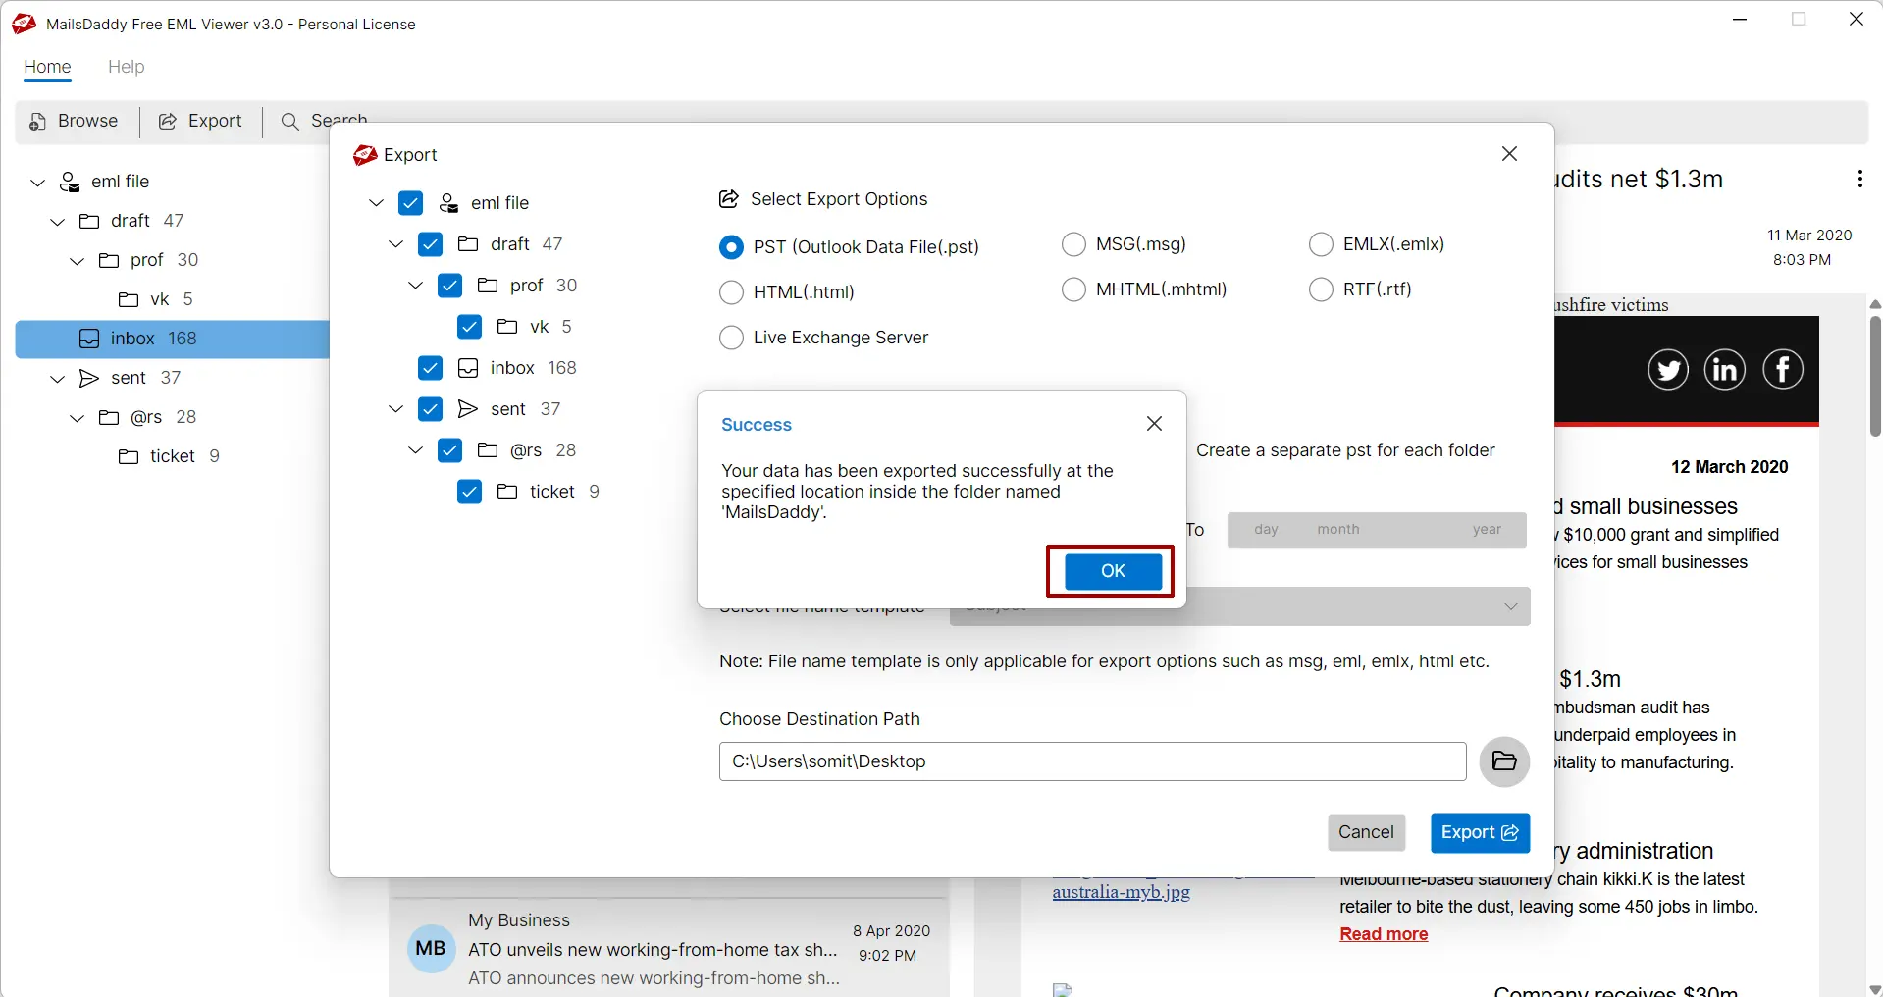The image size is (1883, 997).
Task: Open the file name template dropdown
Action: (x=1510, y=605)
